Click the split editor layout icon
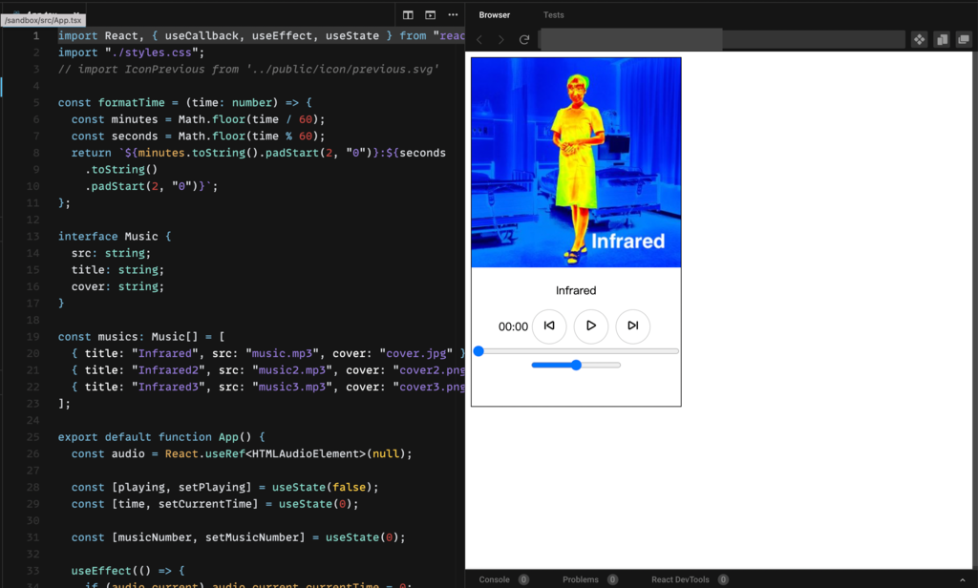 tap(408, 15)
